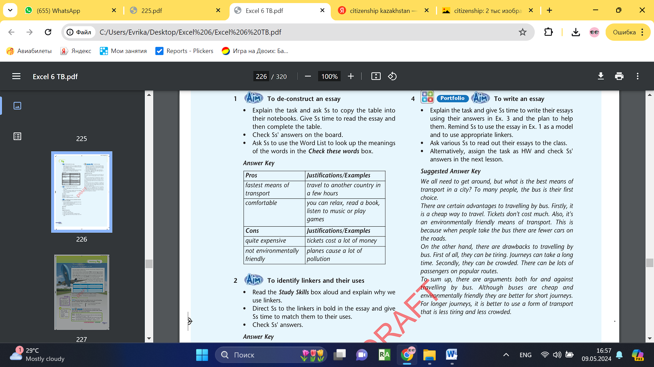Download the PDF from viewer toolbar
This screenshot has height=367, width=654.
pos(601,76)
